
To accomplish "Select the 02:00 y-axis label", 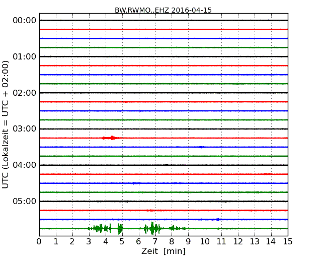I will [x=25, y=93].
